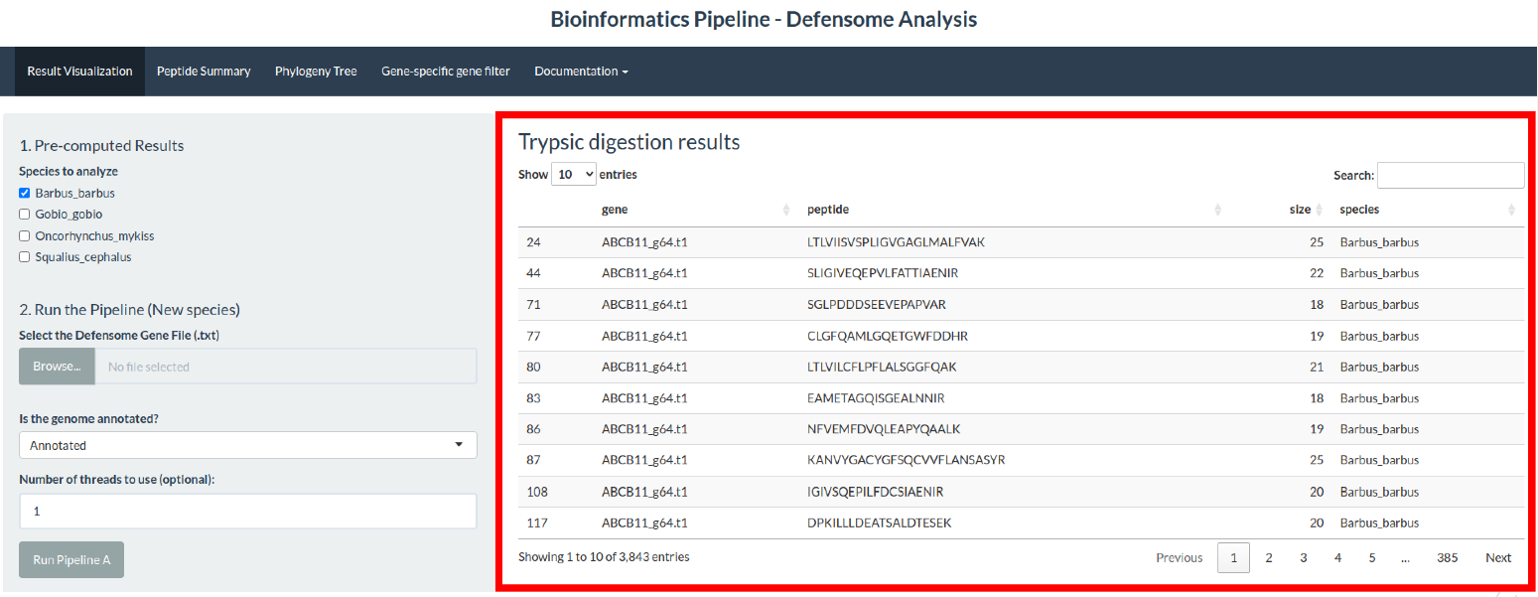This screenshot has width=1538, height=597.
Task: Expand the genome Annotated dropdown
Action: (x=247, y=445)
